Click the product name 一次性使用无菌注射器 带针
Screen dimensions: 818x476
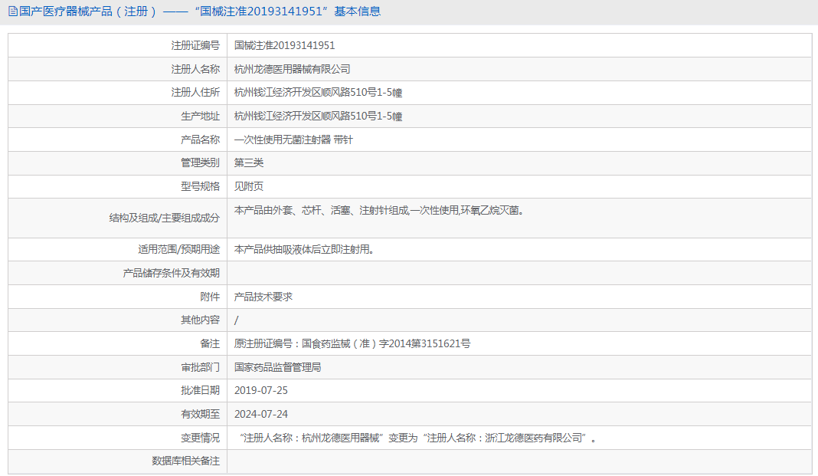tap(293, 140)
